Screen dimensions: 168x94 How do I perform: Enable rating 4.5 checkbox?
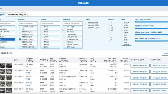(109, 30)
